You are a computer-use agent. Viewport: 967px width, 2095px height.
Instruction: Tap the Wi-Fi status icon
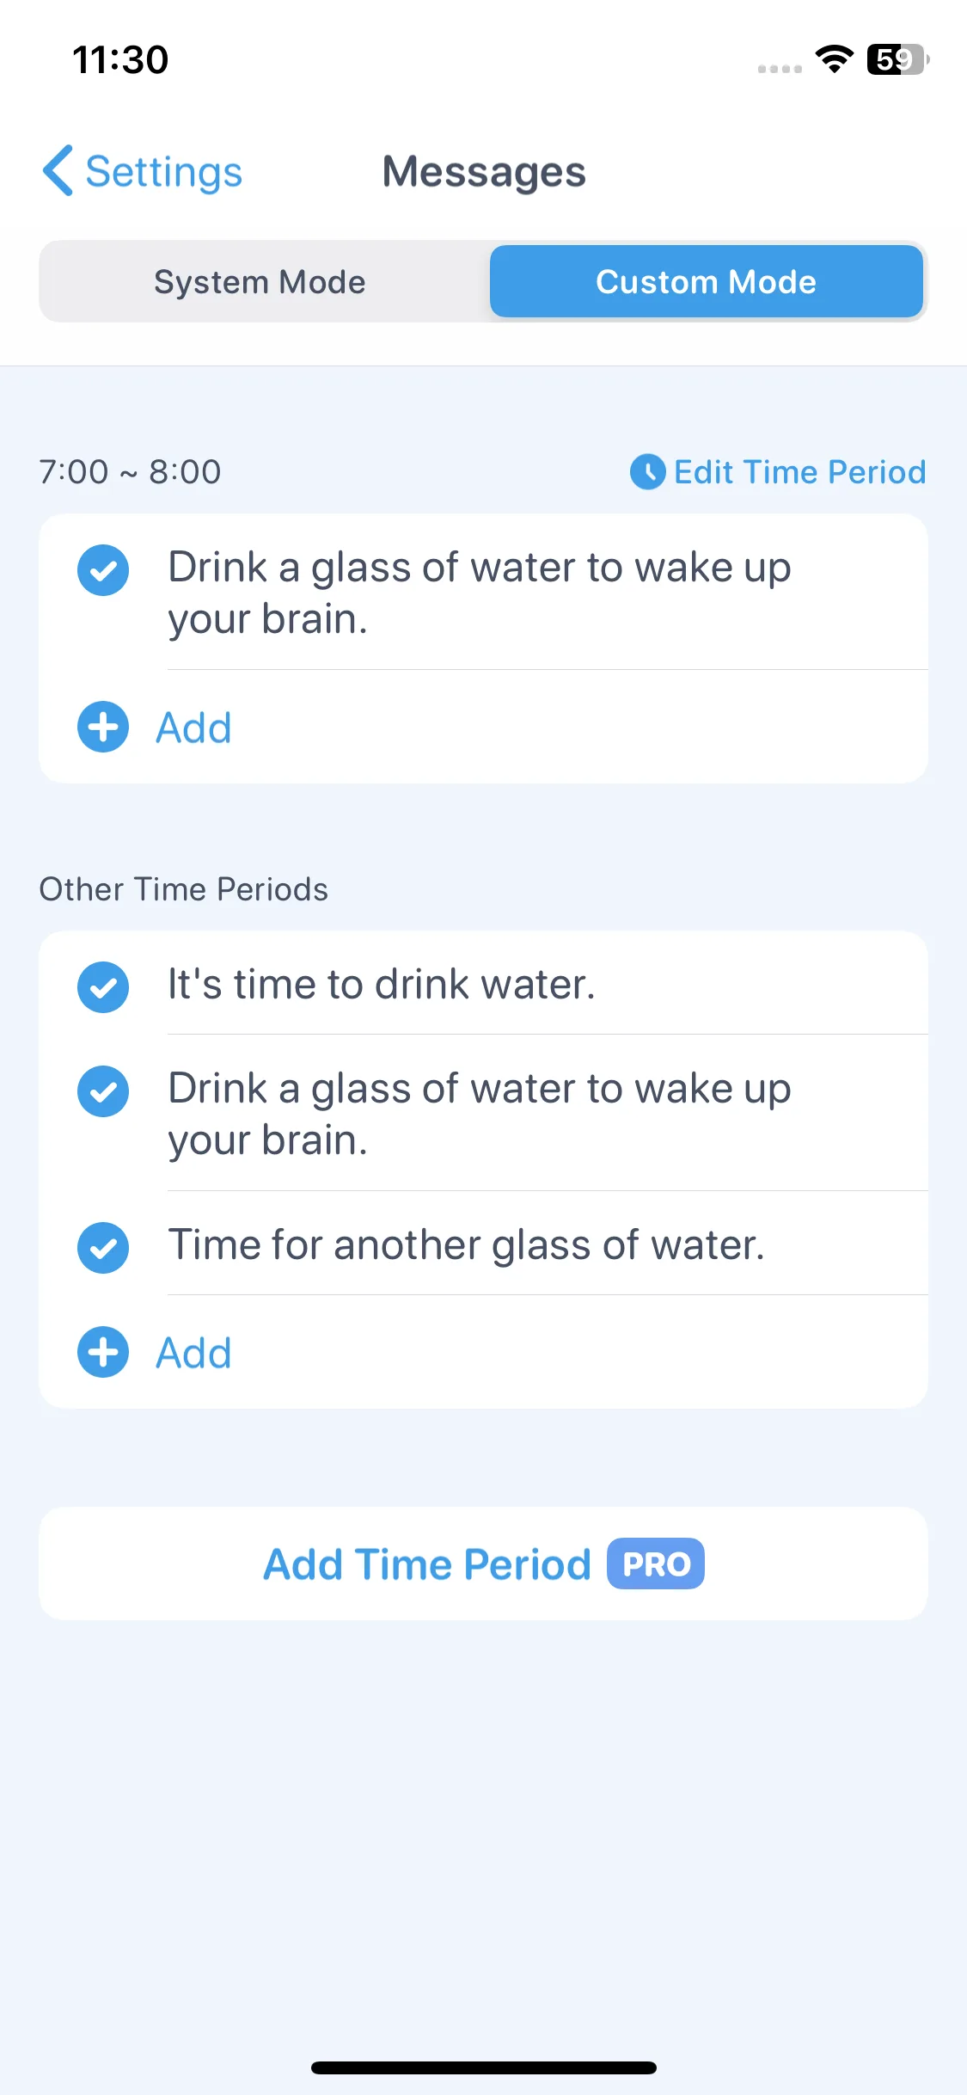(x=834, y=59)
